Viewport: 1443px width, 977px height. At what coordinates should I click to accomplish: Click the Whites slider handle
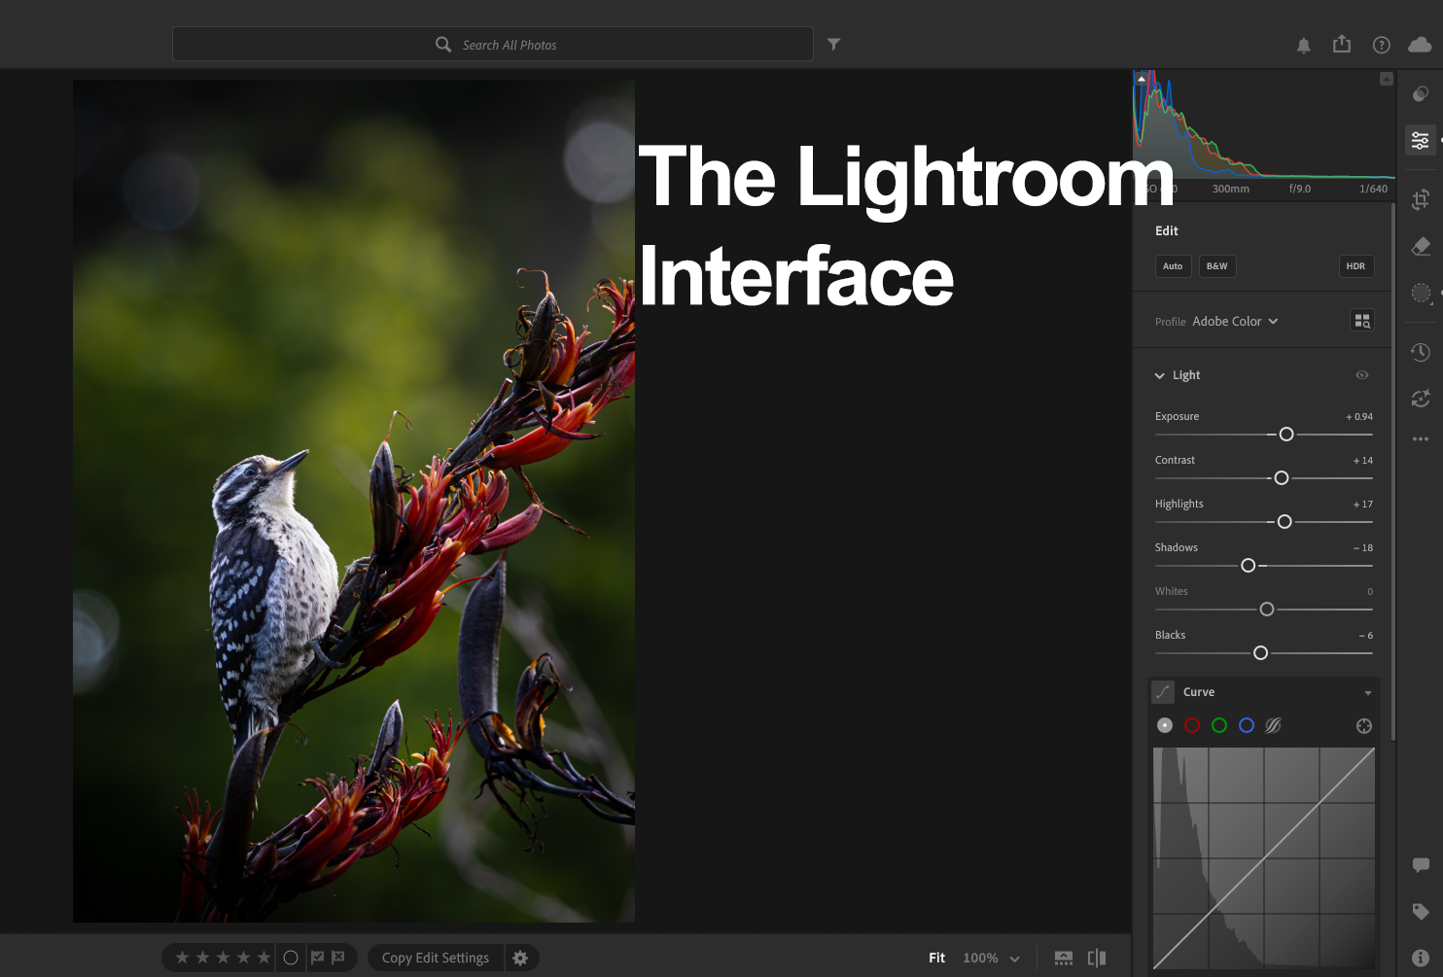coord(1267,610)
